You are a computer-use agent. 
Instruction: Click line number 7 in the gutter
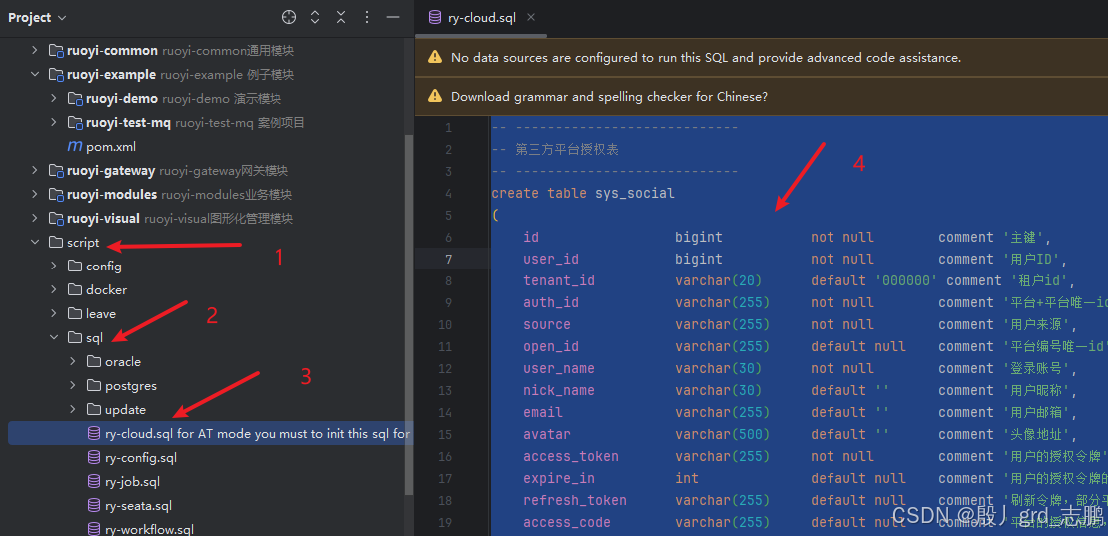pos(449,260)
